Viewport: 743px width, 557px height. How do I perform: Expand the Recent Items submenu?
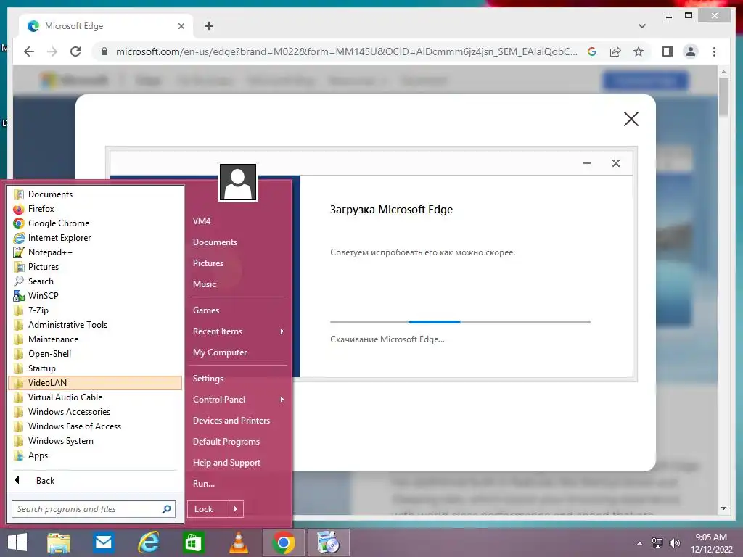coord(238,331)
